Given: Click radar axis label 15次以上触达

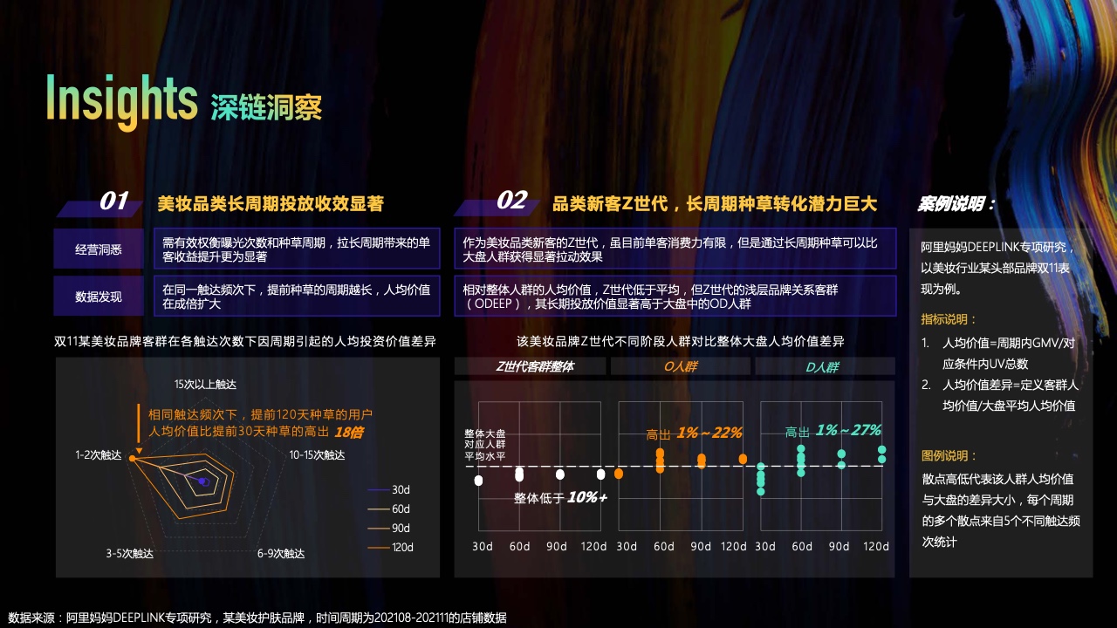Looking at the screenshot, I should tap(205, 384).
